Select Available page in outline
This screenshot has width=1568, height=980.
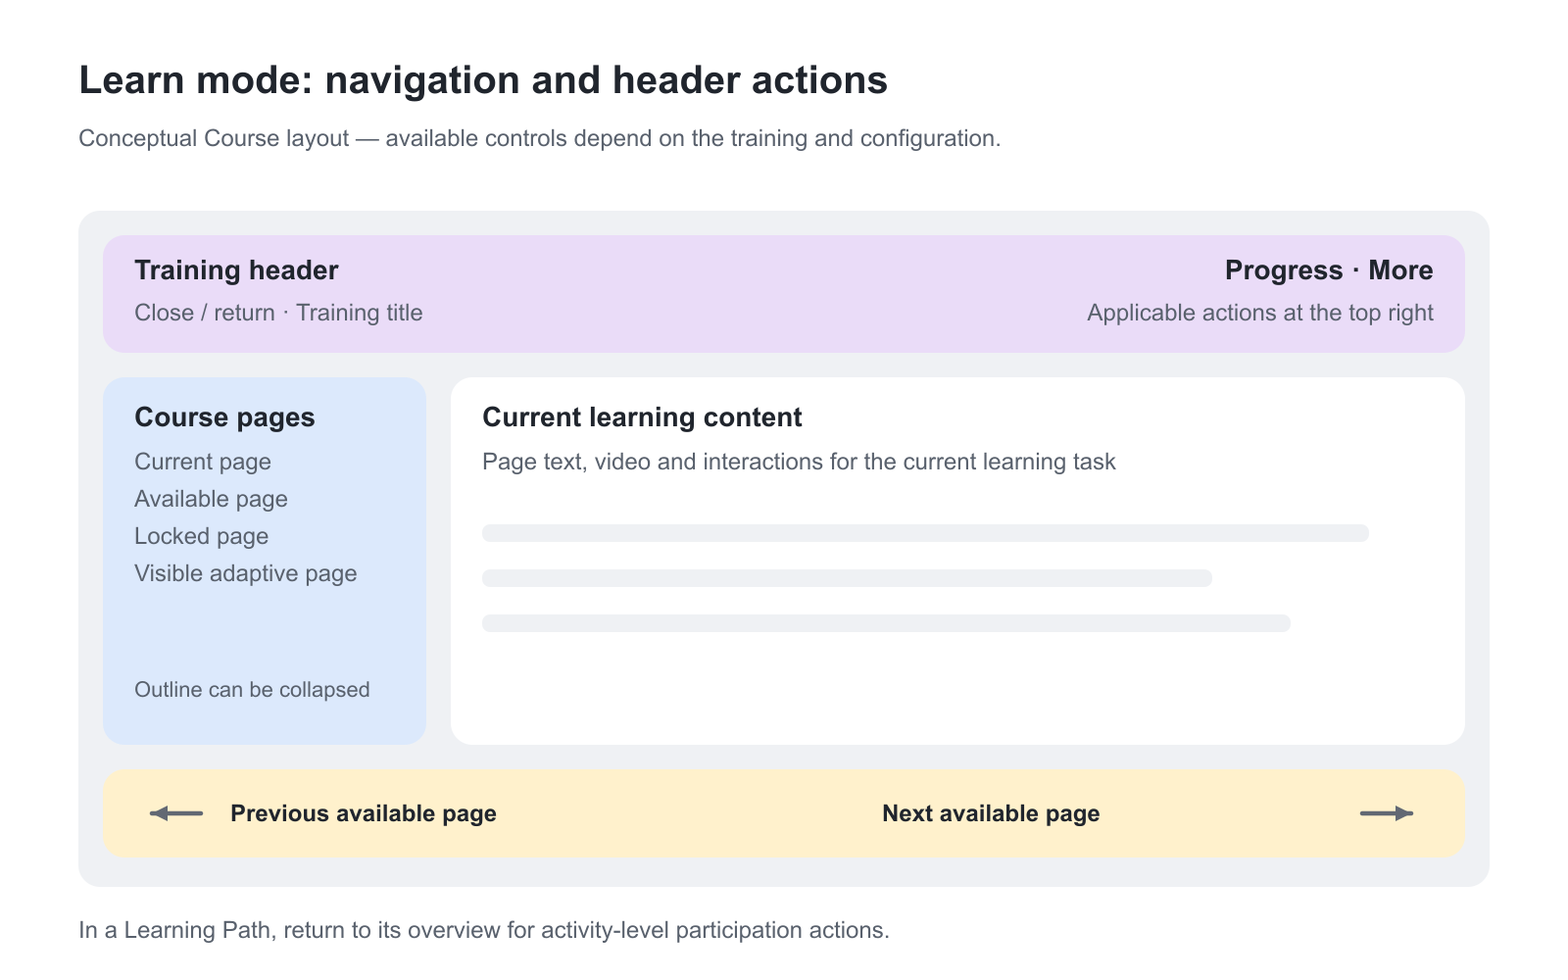(211, 499)
